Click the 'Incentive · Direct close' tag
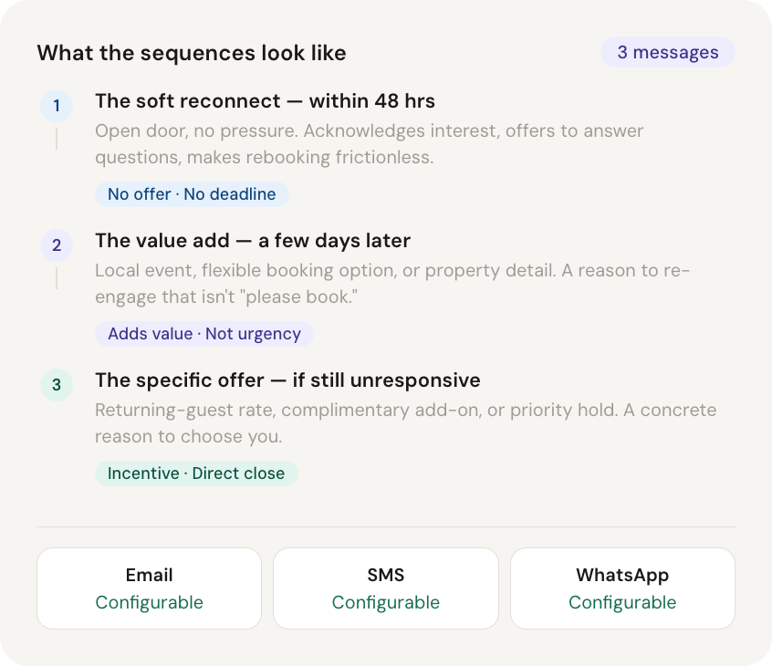The width and height of the screenshot is (772, 666). coord(196,473)
